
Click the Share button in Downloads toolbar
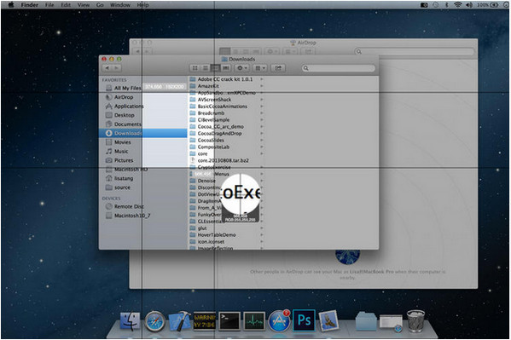coord(278,68)
